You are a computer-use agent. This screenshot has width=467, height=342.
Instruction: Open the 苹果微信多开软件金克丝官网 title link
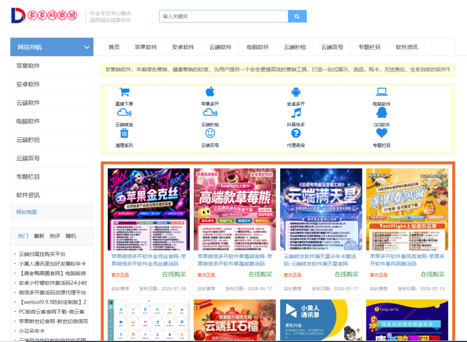[x=149, y=260]
